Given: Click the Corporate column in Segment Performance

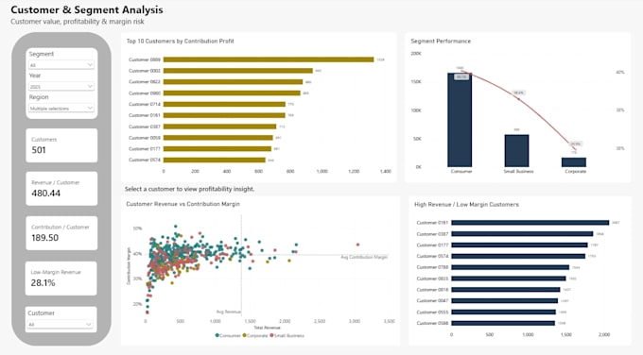Looking at the screenshot, I should (574, 162).
